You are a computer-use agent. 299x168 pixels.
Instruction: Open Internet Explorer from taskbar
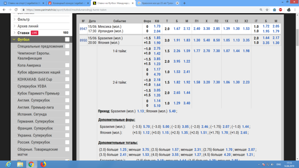(9, 164)
